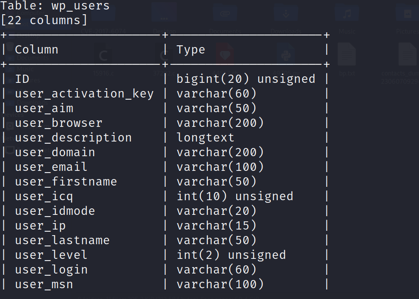Screen dimensions: 419x299
Task: Click the 'Type' header text
Action: 191,50
